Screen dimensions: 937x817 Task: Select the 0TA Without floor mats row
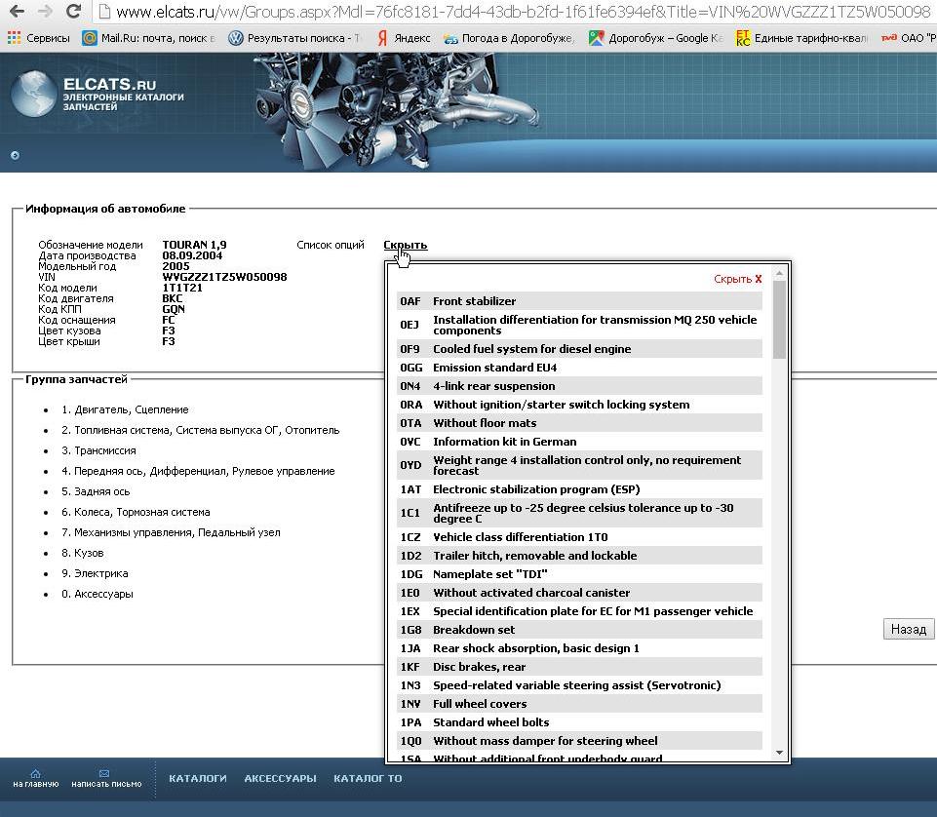pyautogui.click(x=579, y=423)
